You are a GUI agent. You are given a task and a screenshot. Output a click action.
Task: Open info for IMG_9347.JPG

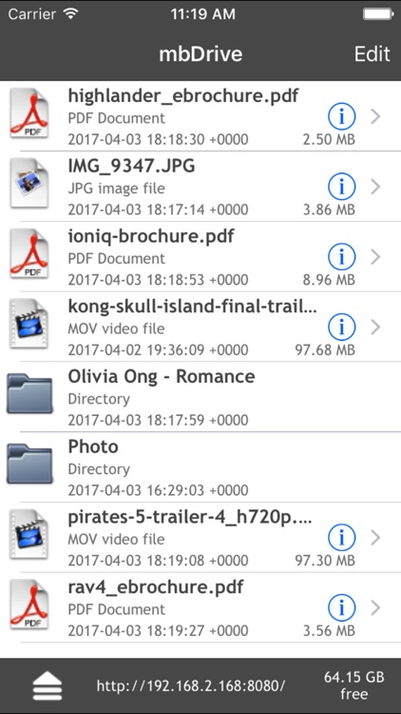tap(341, 188)
